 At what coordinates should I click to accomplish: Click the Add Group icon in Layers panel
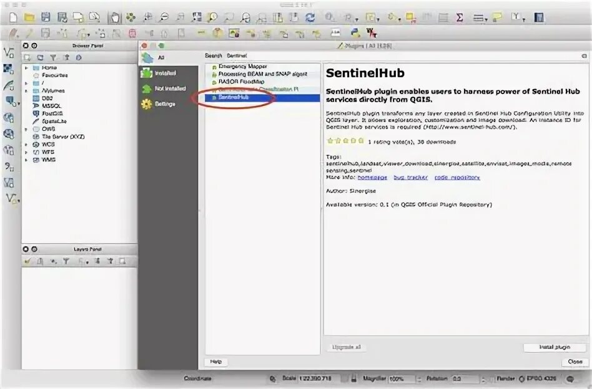40,261
